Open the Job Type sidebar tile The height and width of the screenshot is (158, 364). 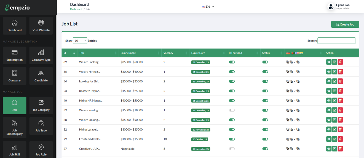(x=41, y=126)
